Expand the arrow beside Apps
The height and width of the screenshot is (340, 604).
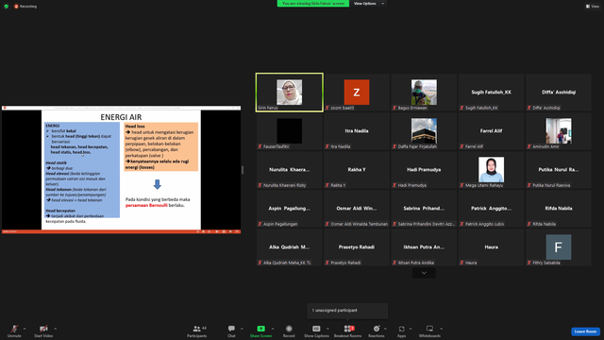[x=411, y=329]
